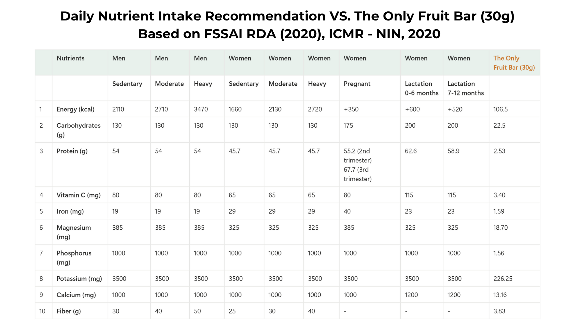
Task: Select the Fiber (g) row label
Action: [x=69, y=311]
